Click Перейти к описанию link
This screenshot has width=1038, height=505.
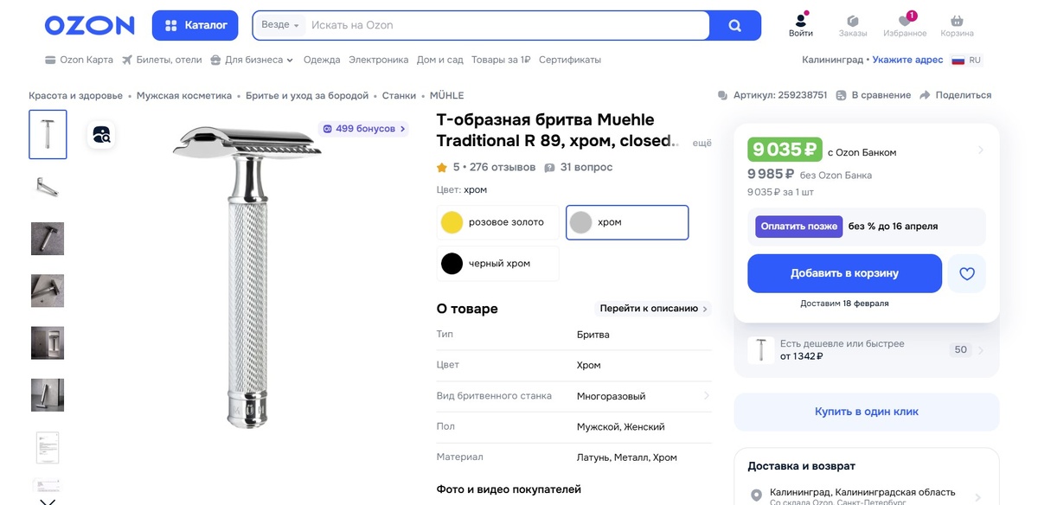point(654,309)
